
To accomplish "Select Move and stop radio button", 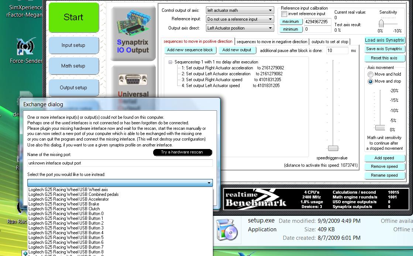I will (371, 82).
